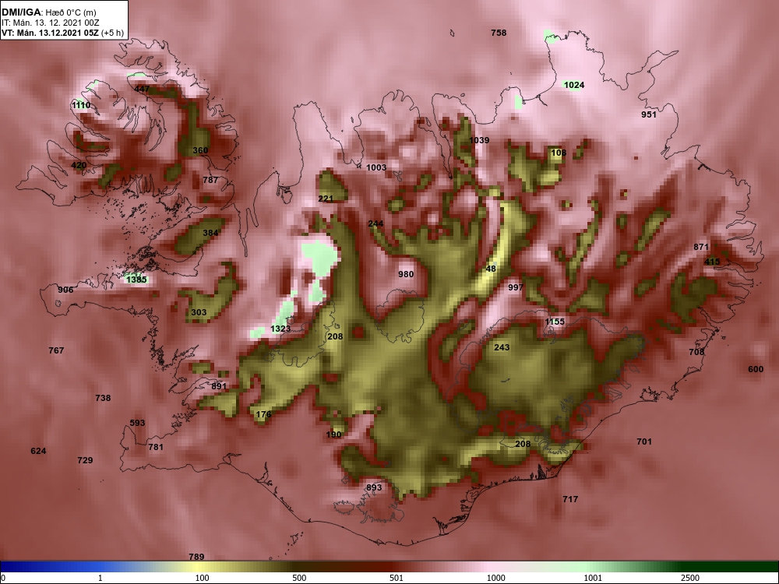Screen dimensions: 779x584
Task: Click the map value 303
Action: click(199, 312)
